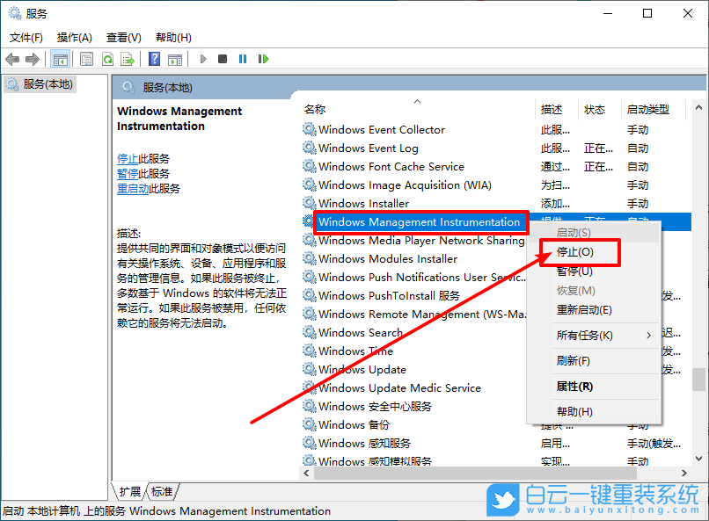Click the Export List toolbar icon
This screenshot has width=709, height=521.
[128, 59]
